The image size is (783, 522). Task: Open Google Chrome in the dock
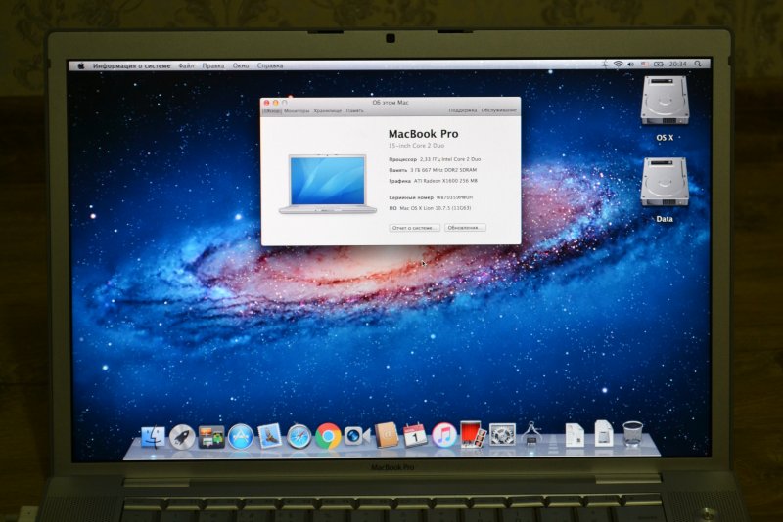[328, 436]
